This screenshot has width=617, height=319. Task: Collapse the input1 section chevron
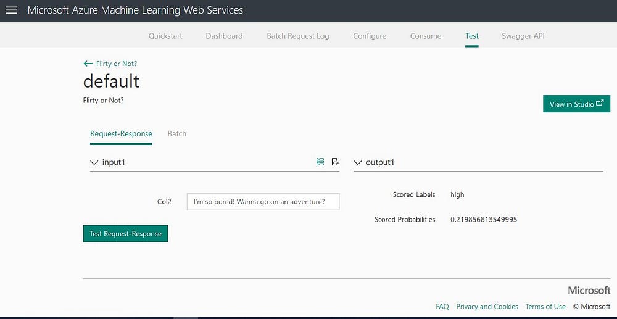[x=94, y=162]
